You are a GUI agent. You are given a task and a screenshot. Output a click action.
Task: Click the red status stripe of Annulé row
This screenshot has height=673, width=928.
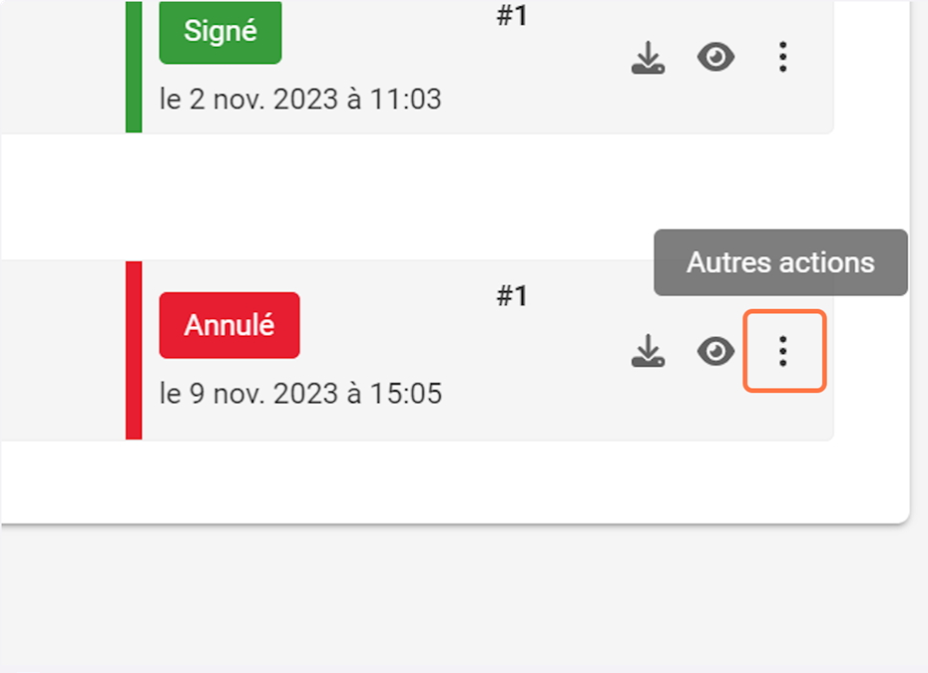pos(134,350)
